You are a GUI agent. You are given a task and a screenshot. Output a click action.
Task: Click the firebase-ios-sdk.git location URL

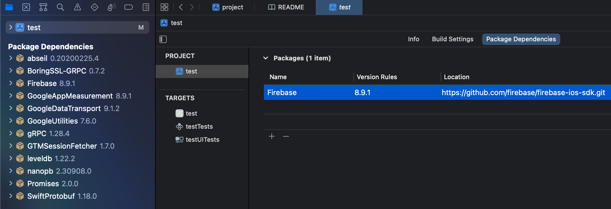point(523,93)
